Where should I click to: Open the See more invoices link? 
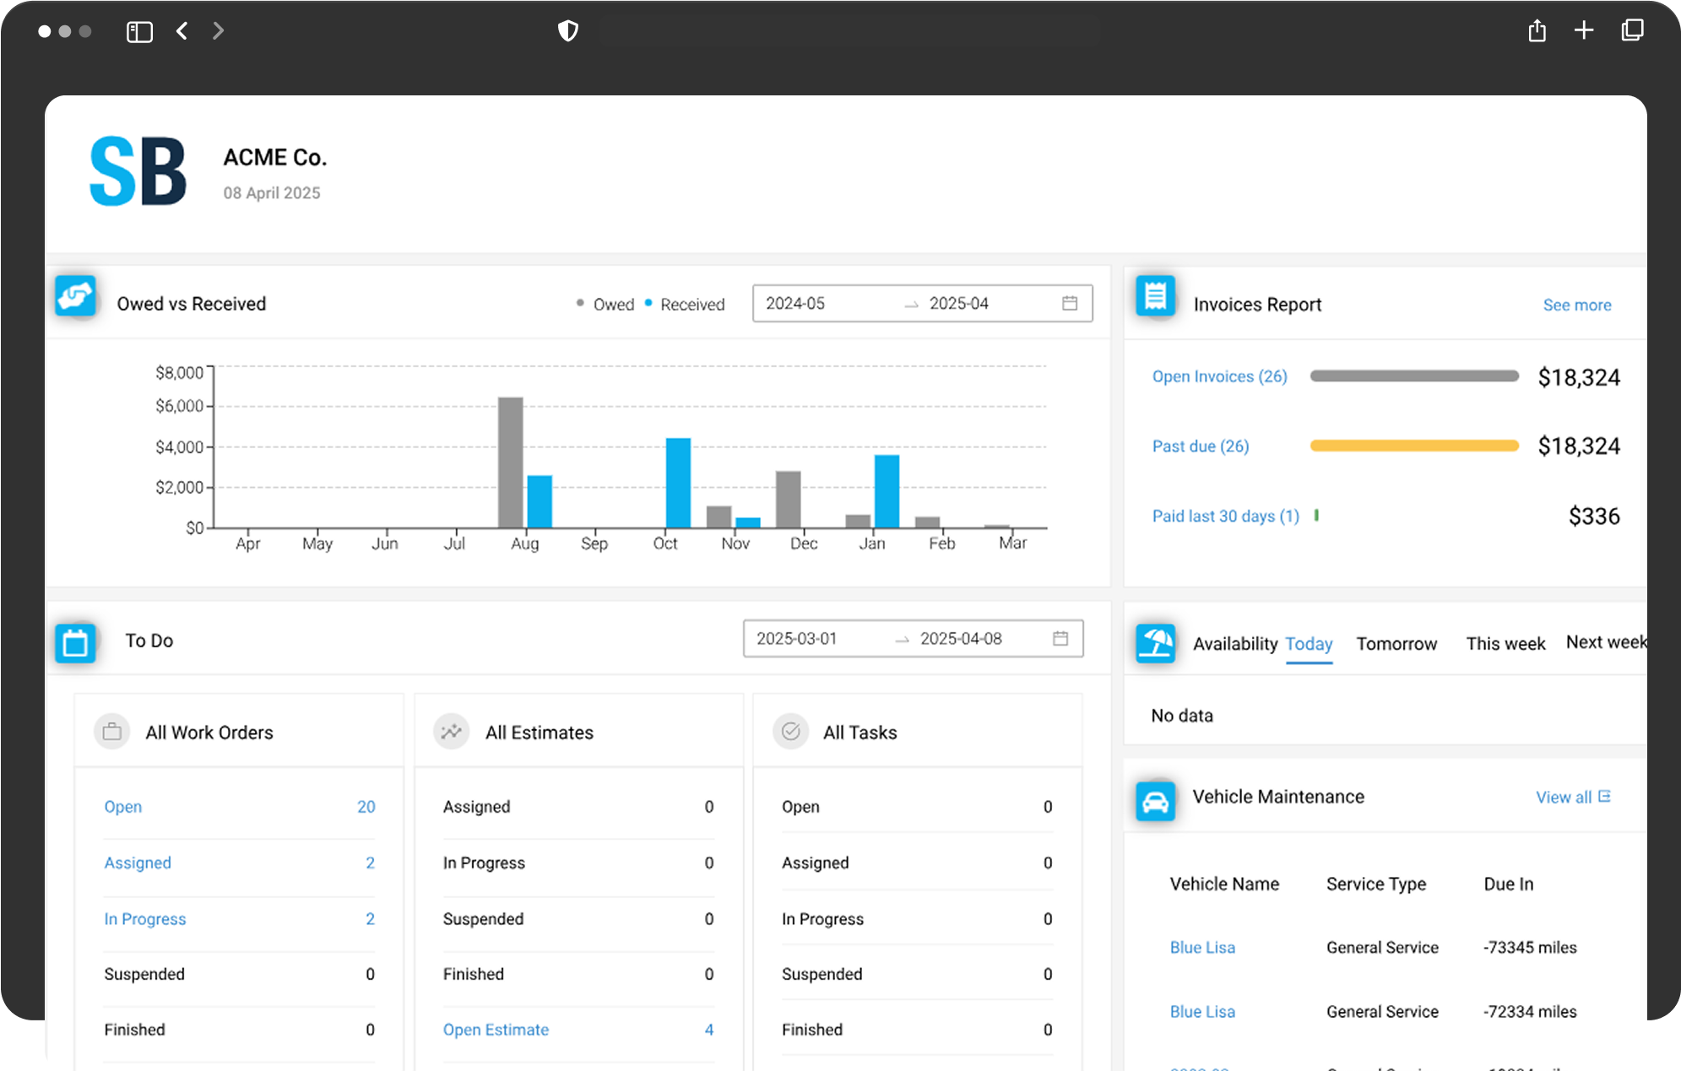pos(1576,306)
